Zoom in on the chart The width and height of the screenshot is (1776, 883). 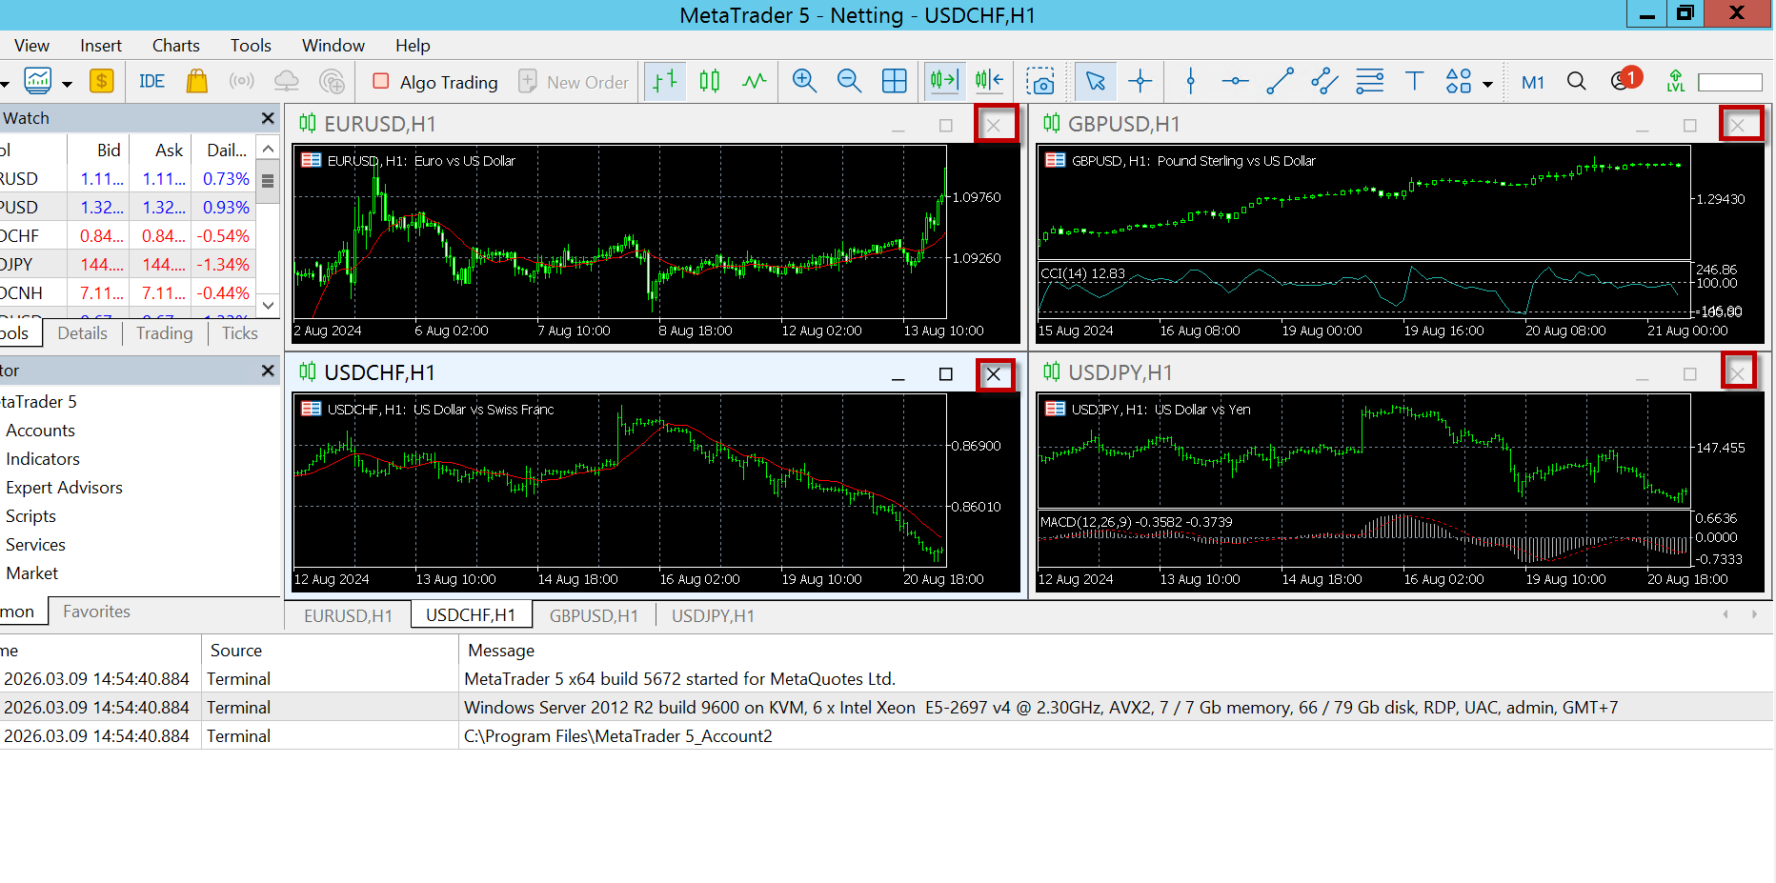point(804,82)
